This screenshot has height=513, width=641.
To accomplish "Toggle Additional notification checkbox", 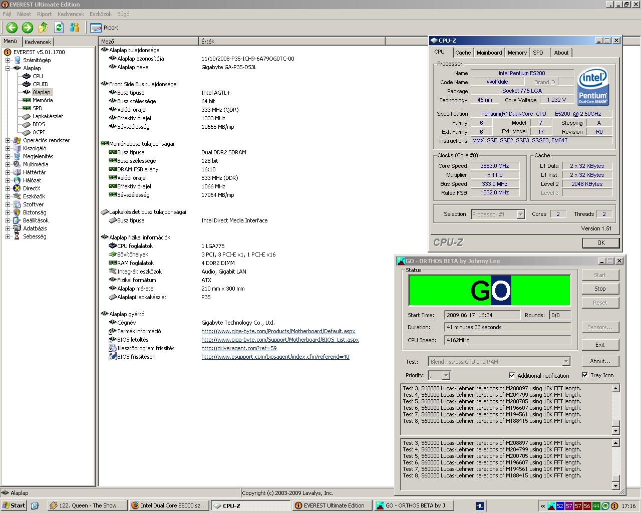I will [512, 375].
